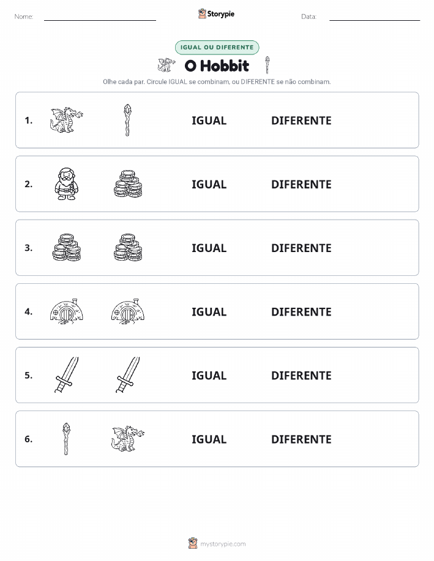Select IGUAL for question 3

coord(209,248)
